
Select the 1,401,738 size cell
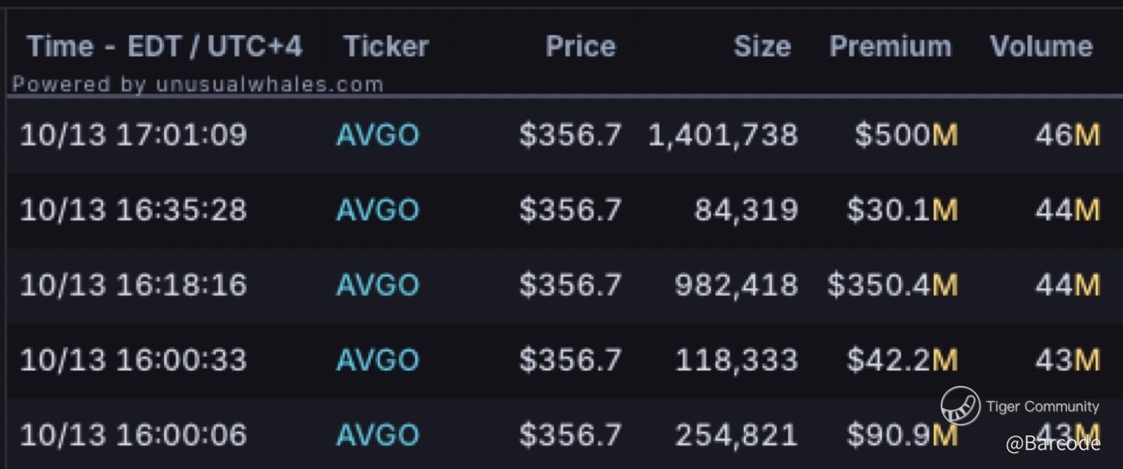click(722, 136)
